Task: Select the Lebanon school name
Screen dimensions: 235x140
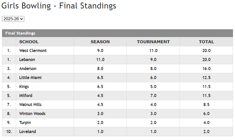Action: (x=27, y=59)
